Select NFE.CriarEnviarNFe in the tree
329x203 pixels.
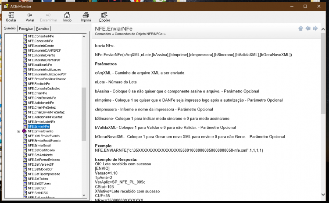coord(42,98)
